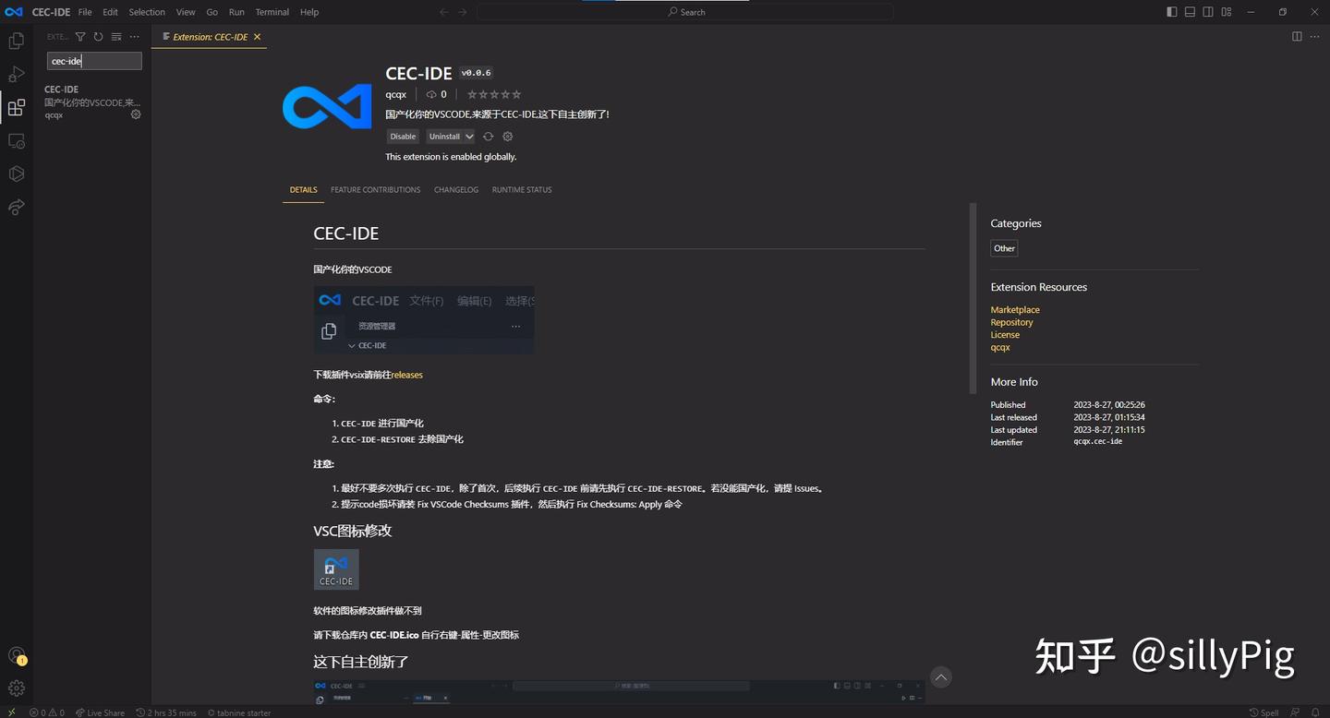The image size is (1330, 718).
Task: Open the gear settings for CEC-IDE in sidebar
Action: pyautogui.click(x=135, y=114)
